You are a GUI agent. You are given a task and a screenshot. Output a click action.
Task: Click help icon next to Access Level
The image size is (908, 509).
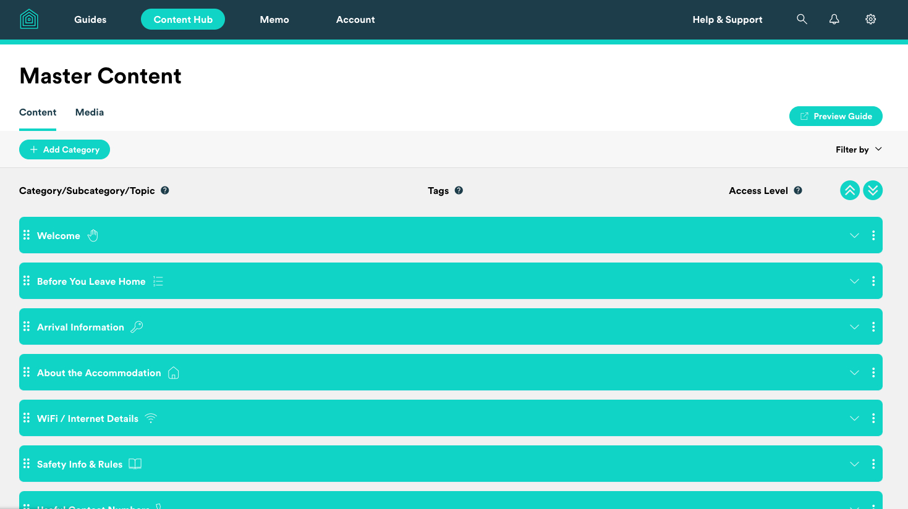798,190
